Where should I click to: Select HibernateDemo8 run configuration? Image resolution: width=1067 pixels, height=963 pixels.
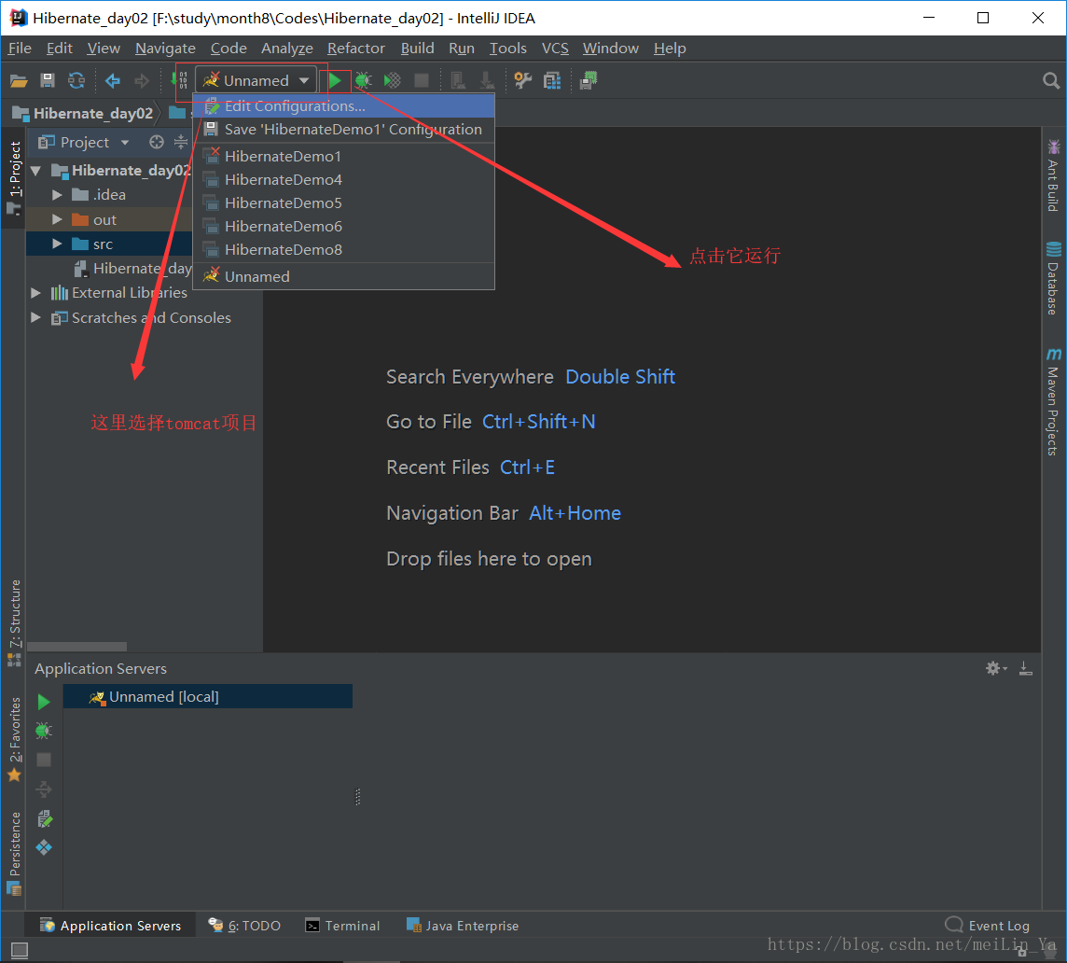coord(343,250)
